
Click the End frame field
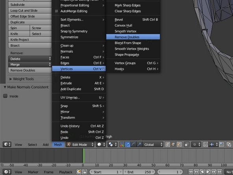tap(139, 172)
